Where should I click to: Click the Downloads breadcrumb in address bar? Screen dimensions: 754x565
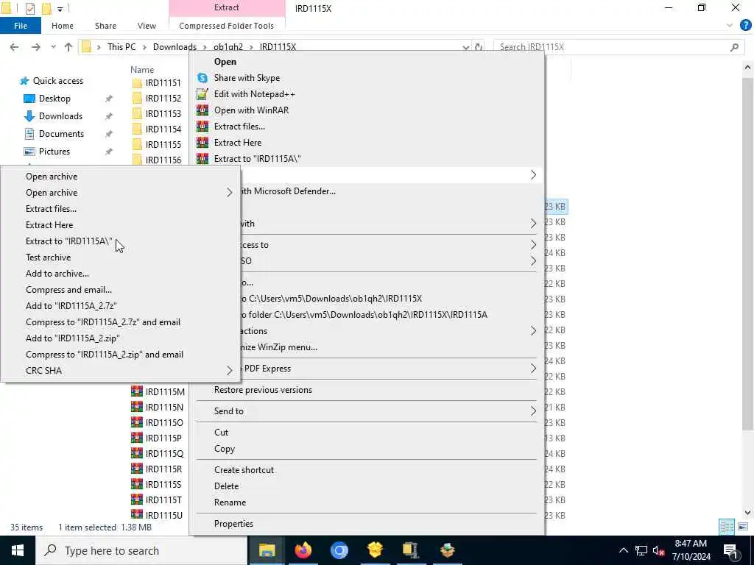tap(175, 47)
